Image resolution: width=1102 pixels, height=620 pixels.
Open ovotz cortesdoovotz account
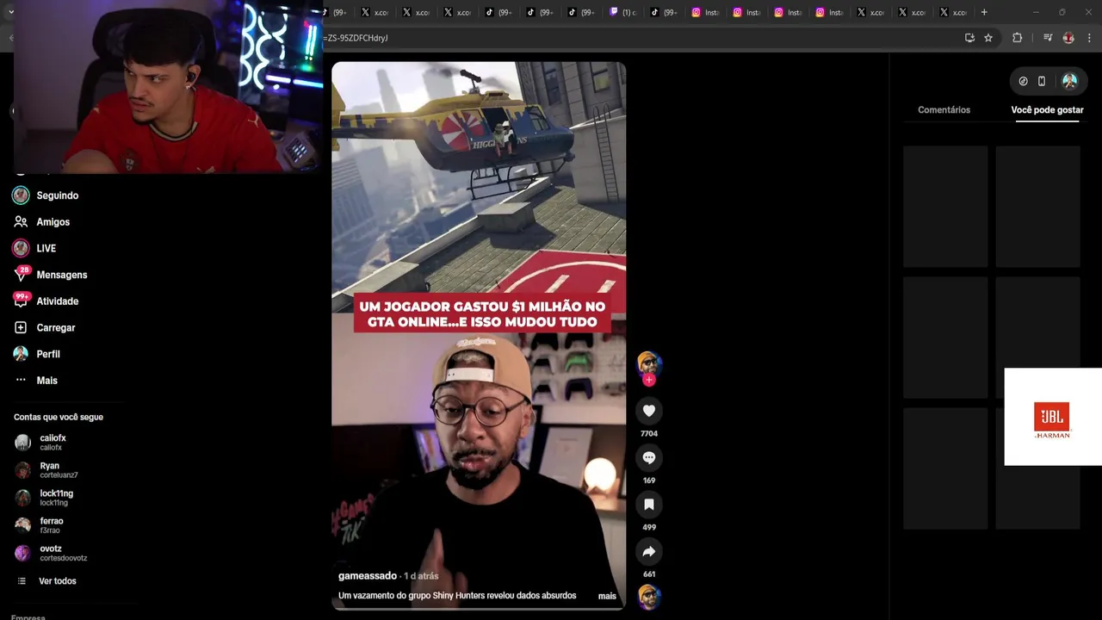(51, 553)
